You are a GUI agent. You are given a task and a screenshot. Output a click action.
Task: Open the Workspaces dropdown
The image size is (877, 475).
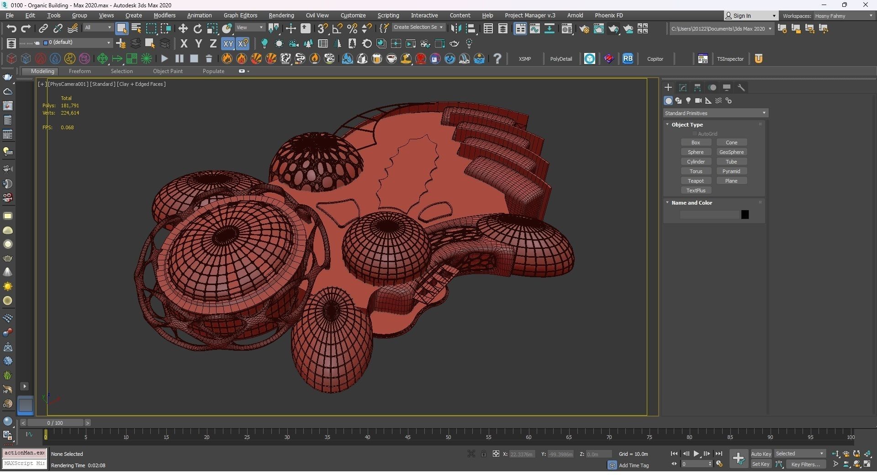point(843,16)
